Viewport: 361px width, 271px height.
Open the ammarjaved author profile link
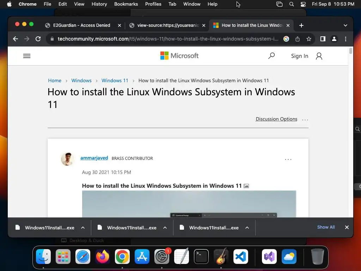click(94, 158)
